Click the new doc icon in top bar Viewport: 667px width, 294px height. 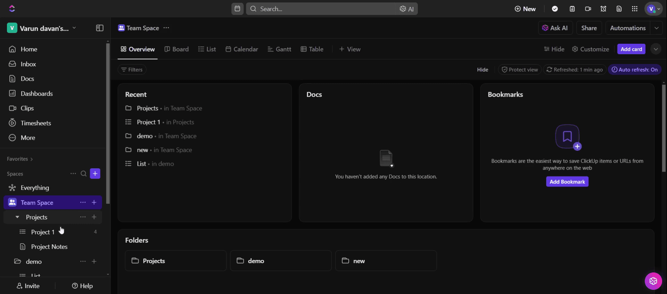[x=619, y=9]
